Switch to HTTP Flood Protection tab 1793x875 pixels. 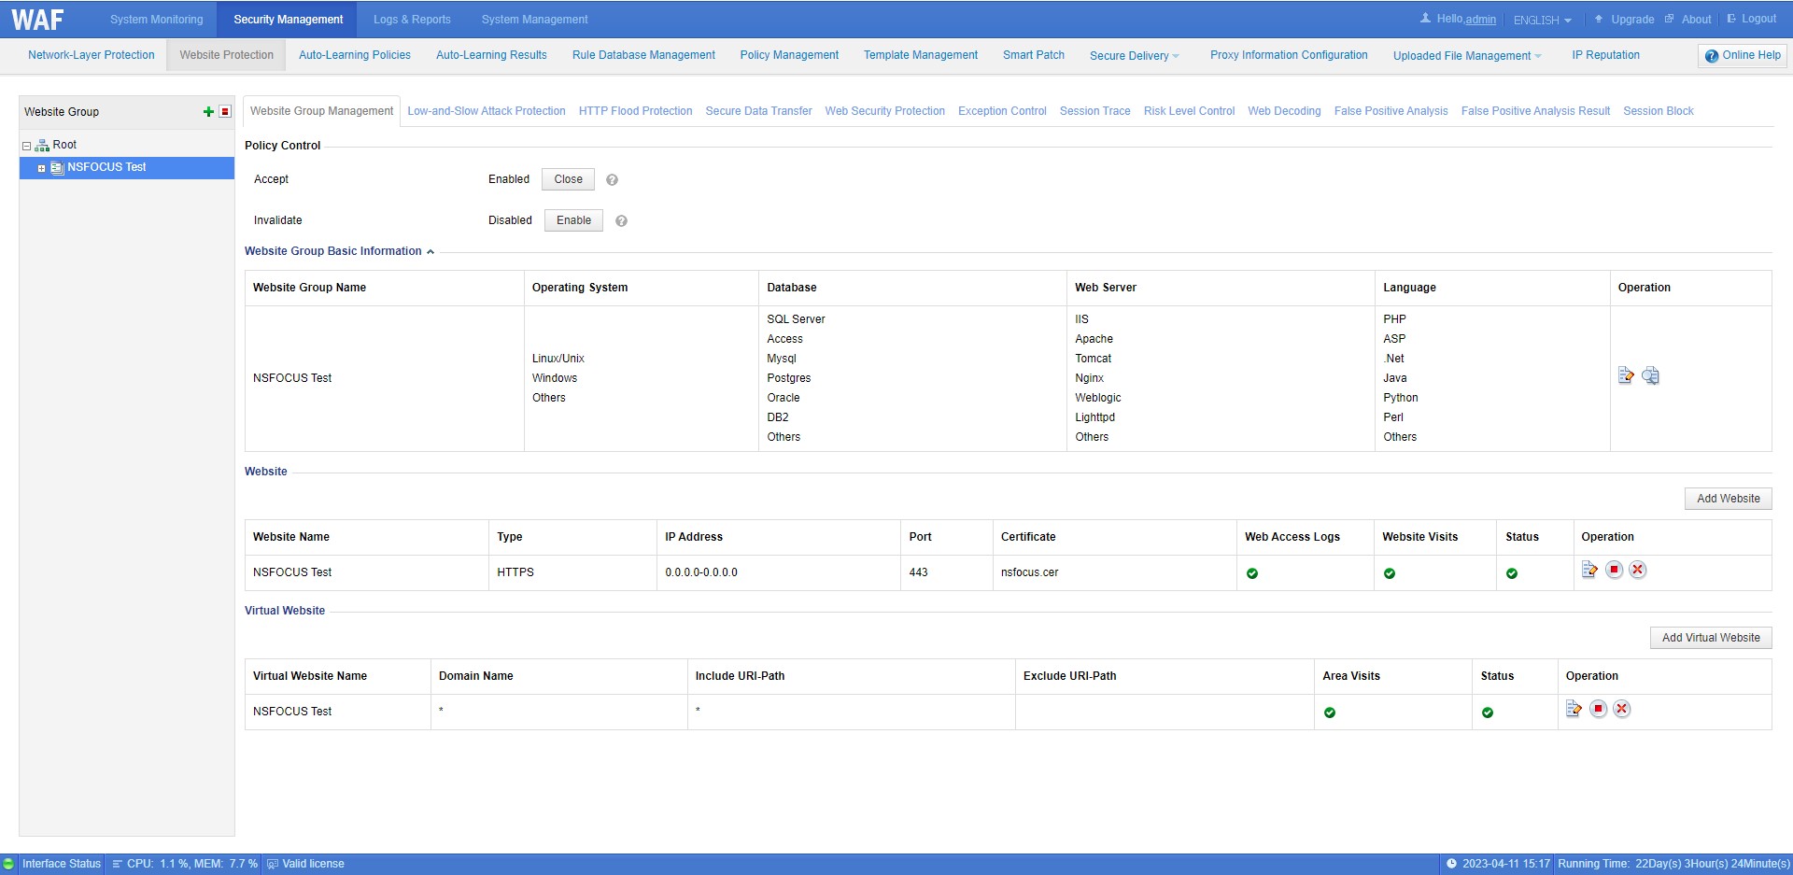click(x=635, y=111)
